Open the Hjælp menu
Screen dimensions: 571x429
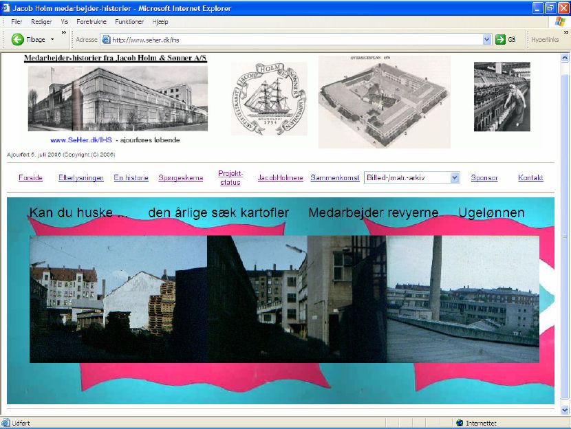coord(160,22)
